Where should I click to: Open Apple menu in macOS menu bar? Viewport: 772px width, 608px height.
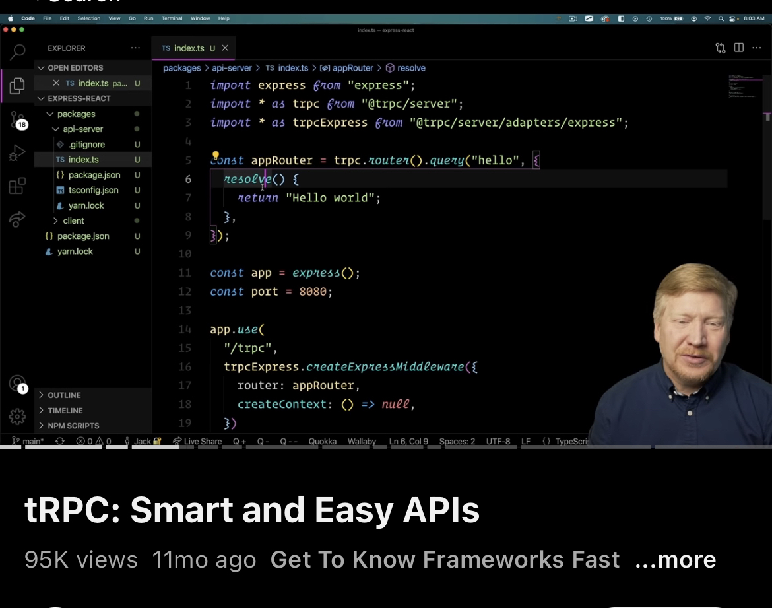pos(11,18)
